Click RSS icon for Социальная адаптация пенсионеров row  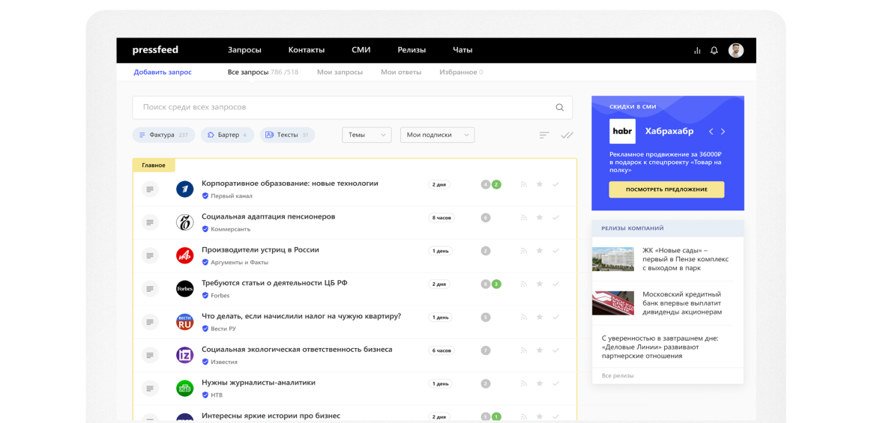523,218
